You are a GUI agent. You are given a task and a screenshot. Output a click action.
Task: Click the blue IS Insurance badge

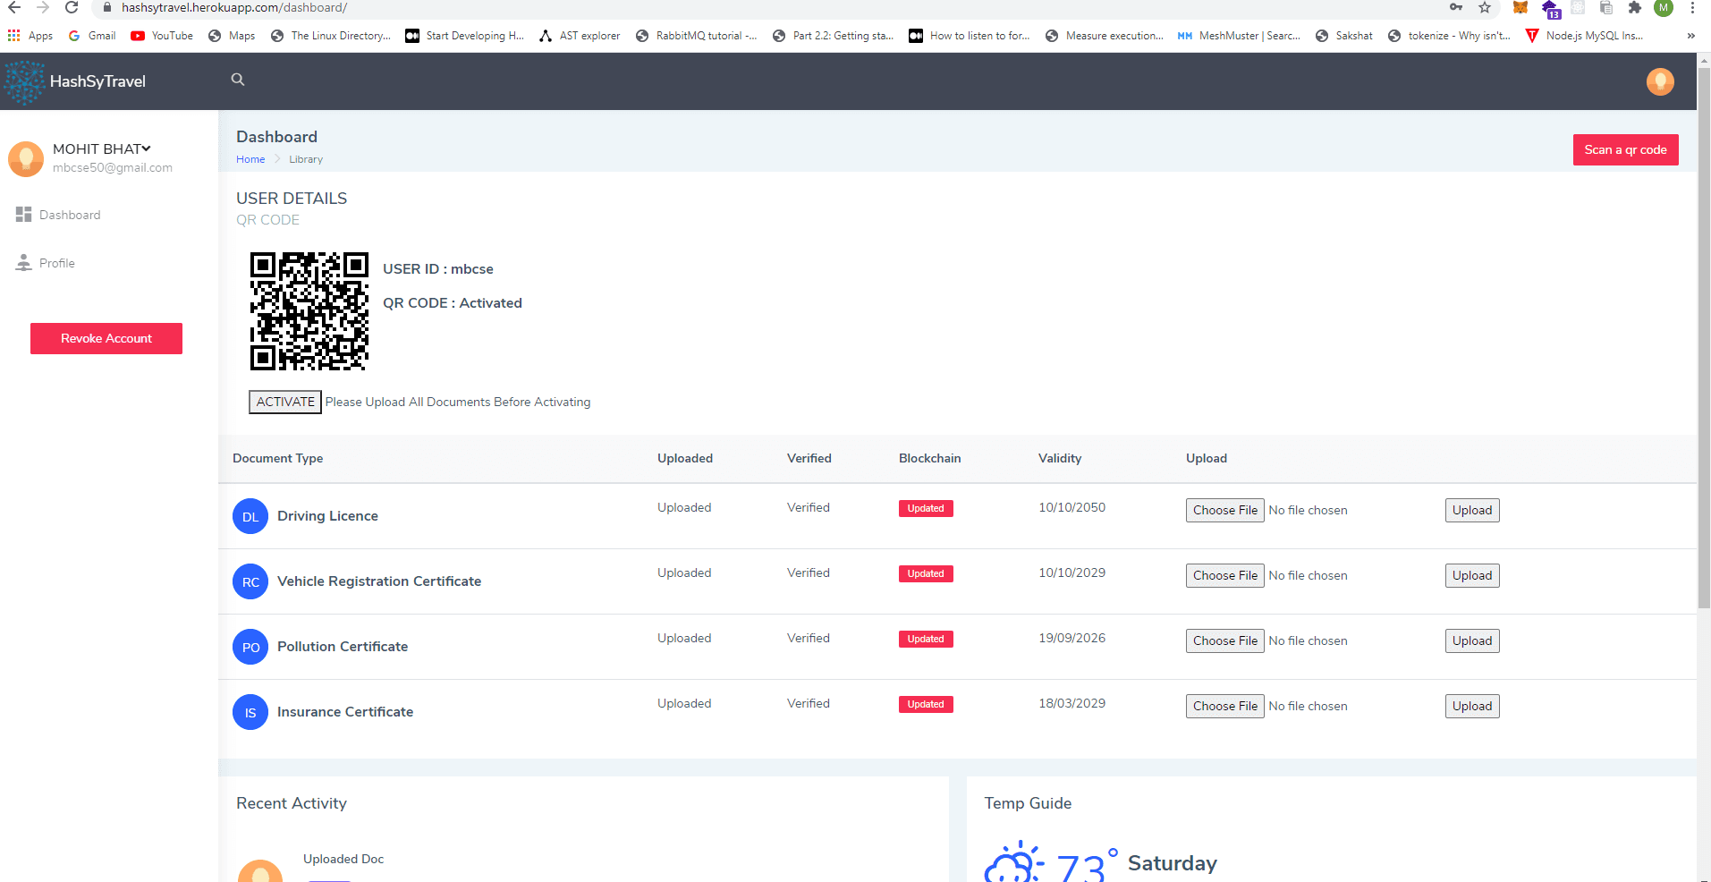250,712
